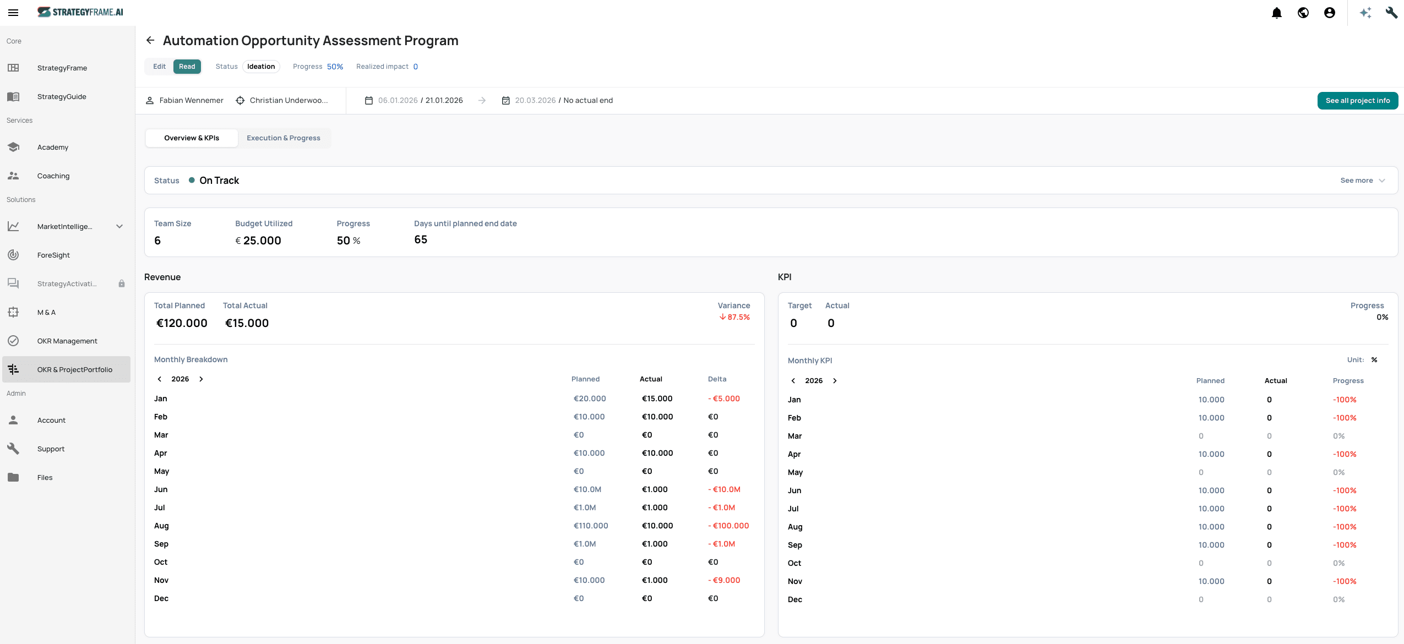
Task: Open OKR Management in the sidebar
Action: [x=67, y=341]
